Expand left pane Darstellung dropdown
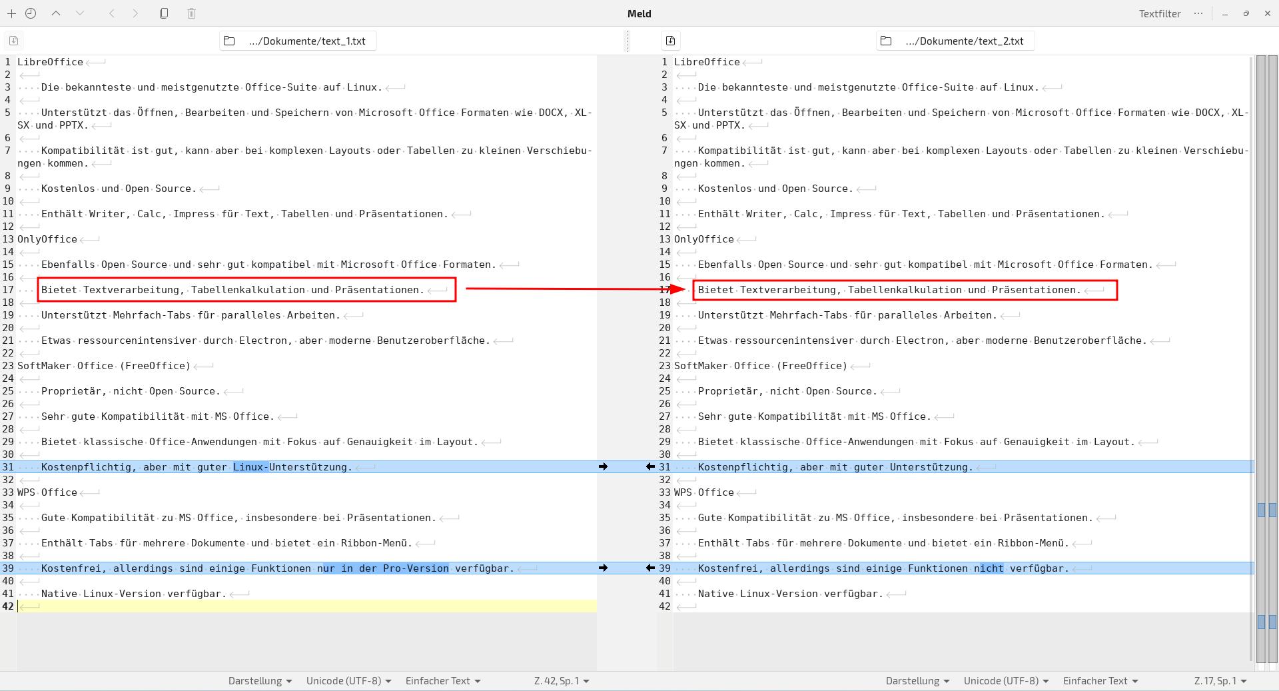 click(260, 681)
